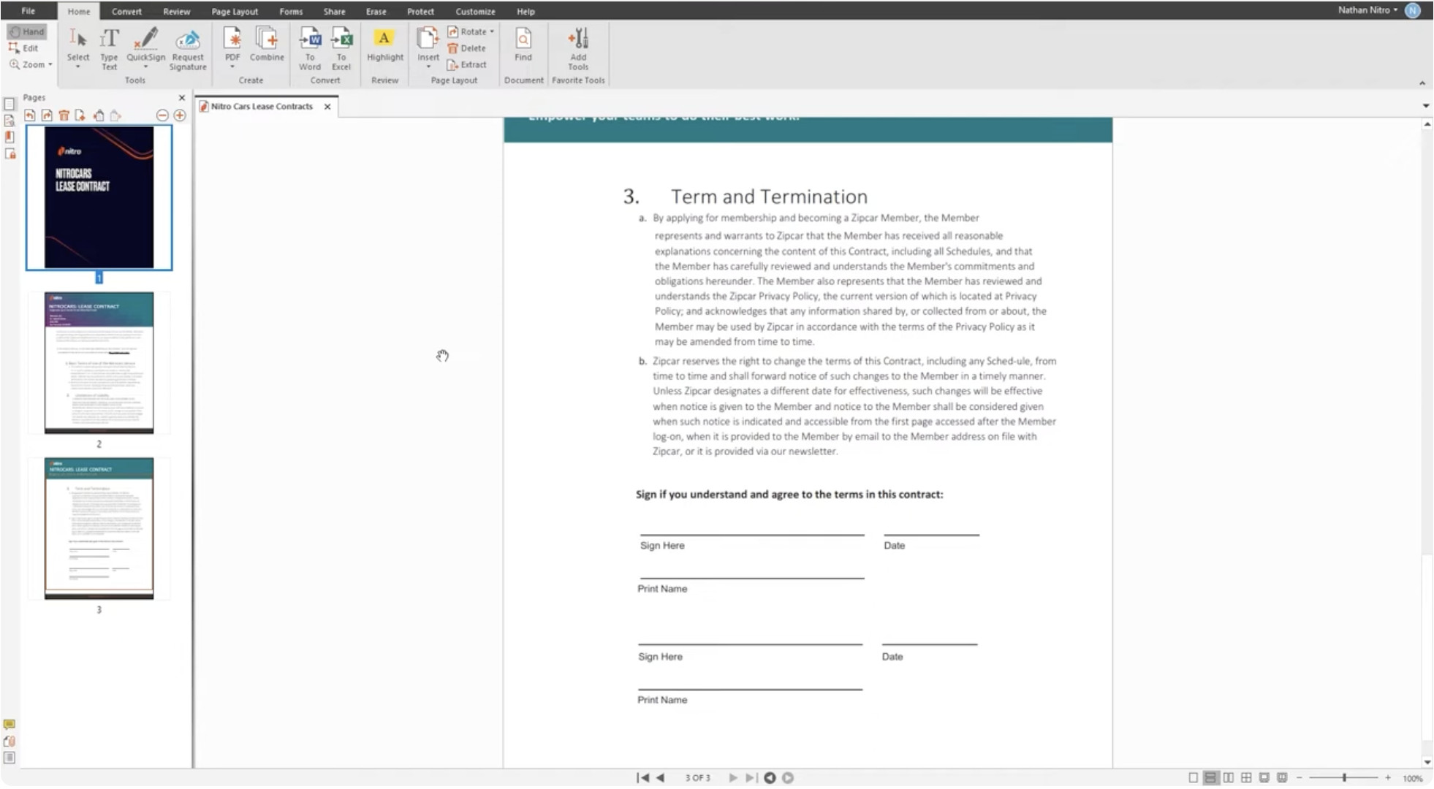Switch to facing pages view
The image size is (1434, 789).
1229,778
